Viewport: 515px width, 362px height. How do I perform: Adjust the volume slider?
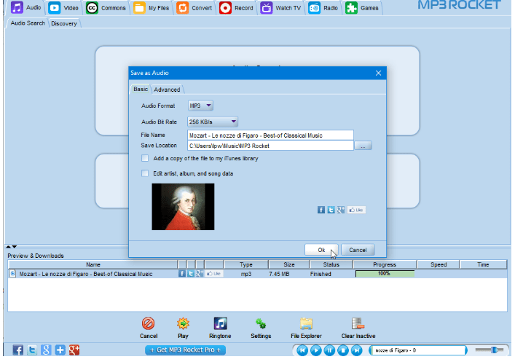(x=490, y=350)
